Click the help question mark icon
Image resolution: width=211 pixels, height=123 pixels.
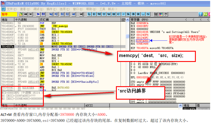point(166,14)
